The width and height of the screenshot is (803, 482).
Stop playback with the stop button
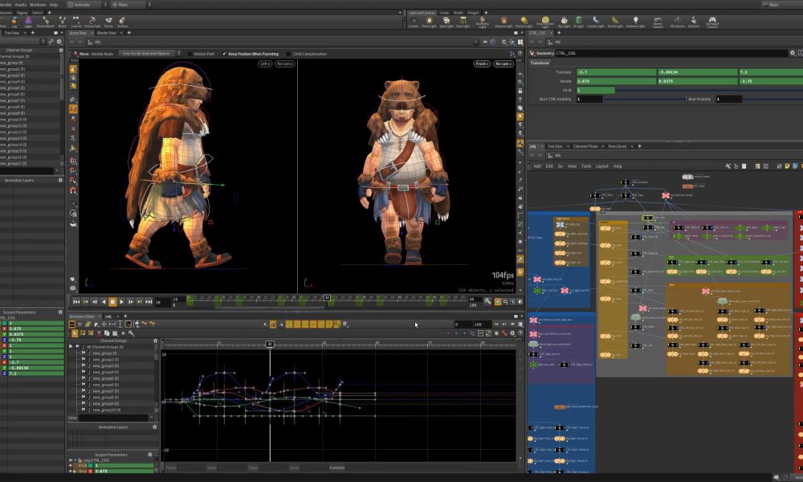pyautogui.click(x=112, y=302)
